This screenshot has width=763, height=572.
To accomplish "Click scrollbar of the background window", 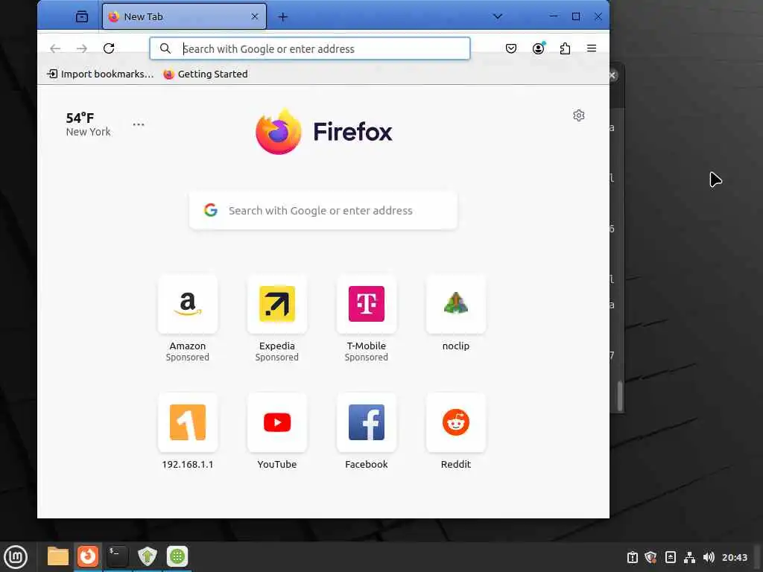I will 620,396.
